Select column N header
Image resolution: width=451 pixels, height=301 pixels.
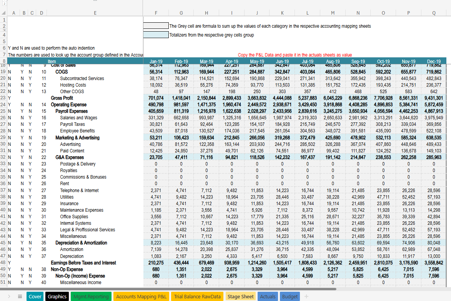[358, 13]
